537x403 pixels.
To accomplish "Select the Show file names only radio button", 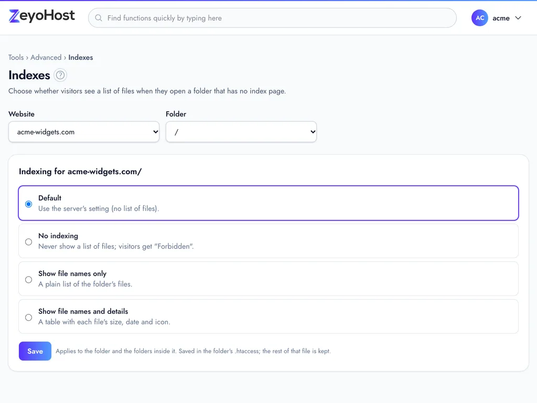I will point(29,280).
